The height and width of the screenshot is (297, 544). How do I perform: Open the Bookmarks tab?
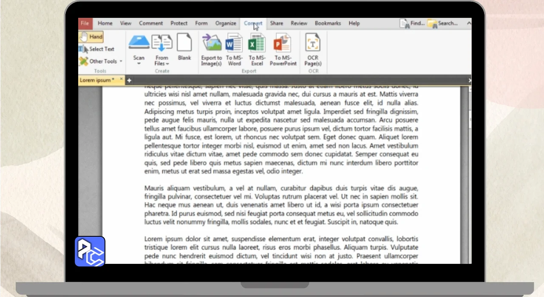[x=328, y=23]
